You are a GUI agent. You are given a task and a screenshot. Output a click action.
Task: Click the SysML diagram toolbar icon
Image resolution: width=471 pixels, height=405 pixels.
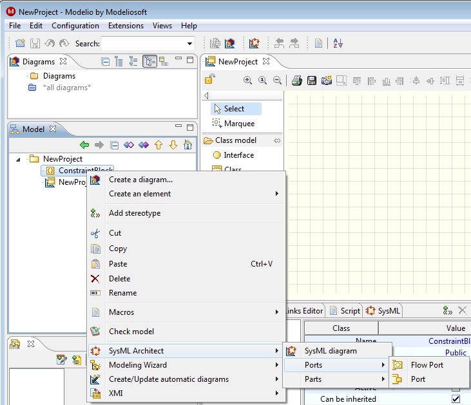(254, 43)
